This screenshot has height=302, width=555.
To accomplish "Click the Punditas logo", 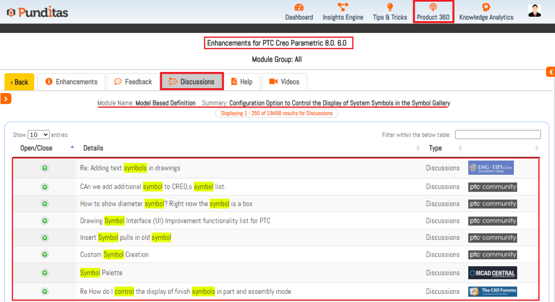I will (x=37, y=12).
